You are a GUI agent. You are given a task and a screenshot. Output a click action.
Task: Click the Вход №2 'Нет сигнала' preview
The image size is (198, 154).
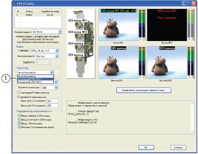(x=167, y=25)
